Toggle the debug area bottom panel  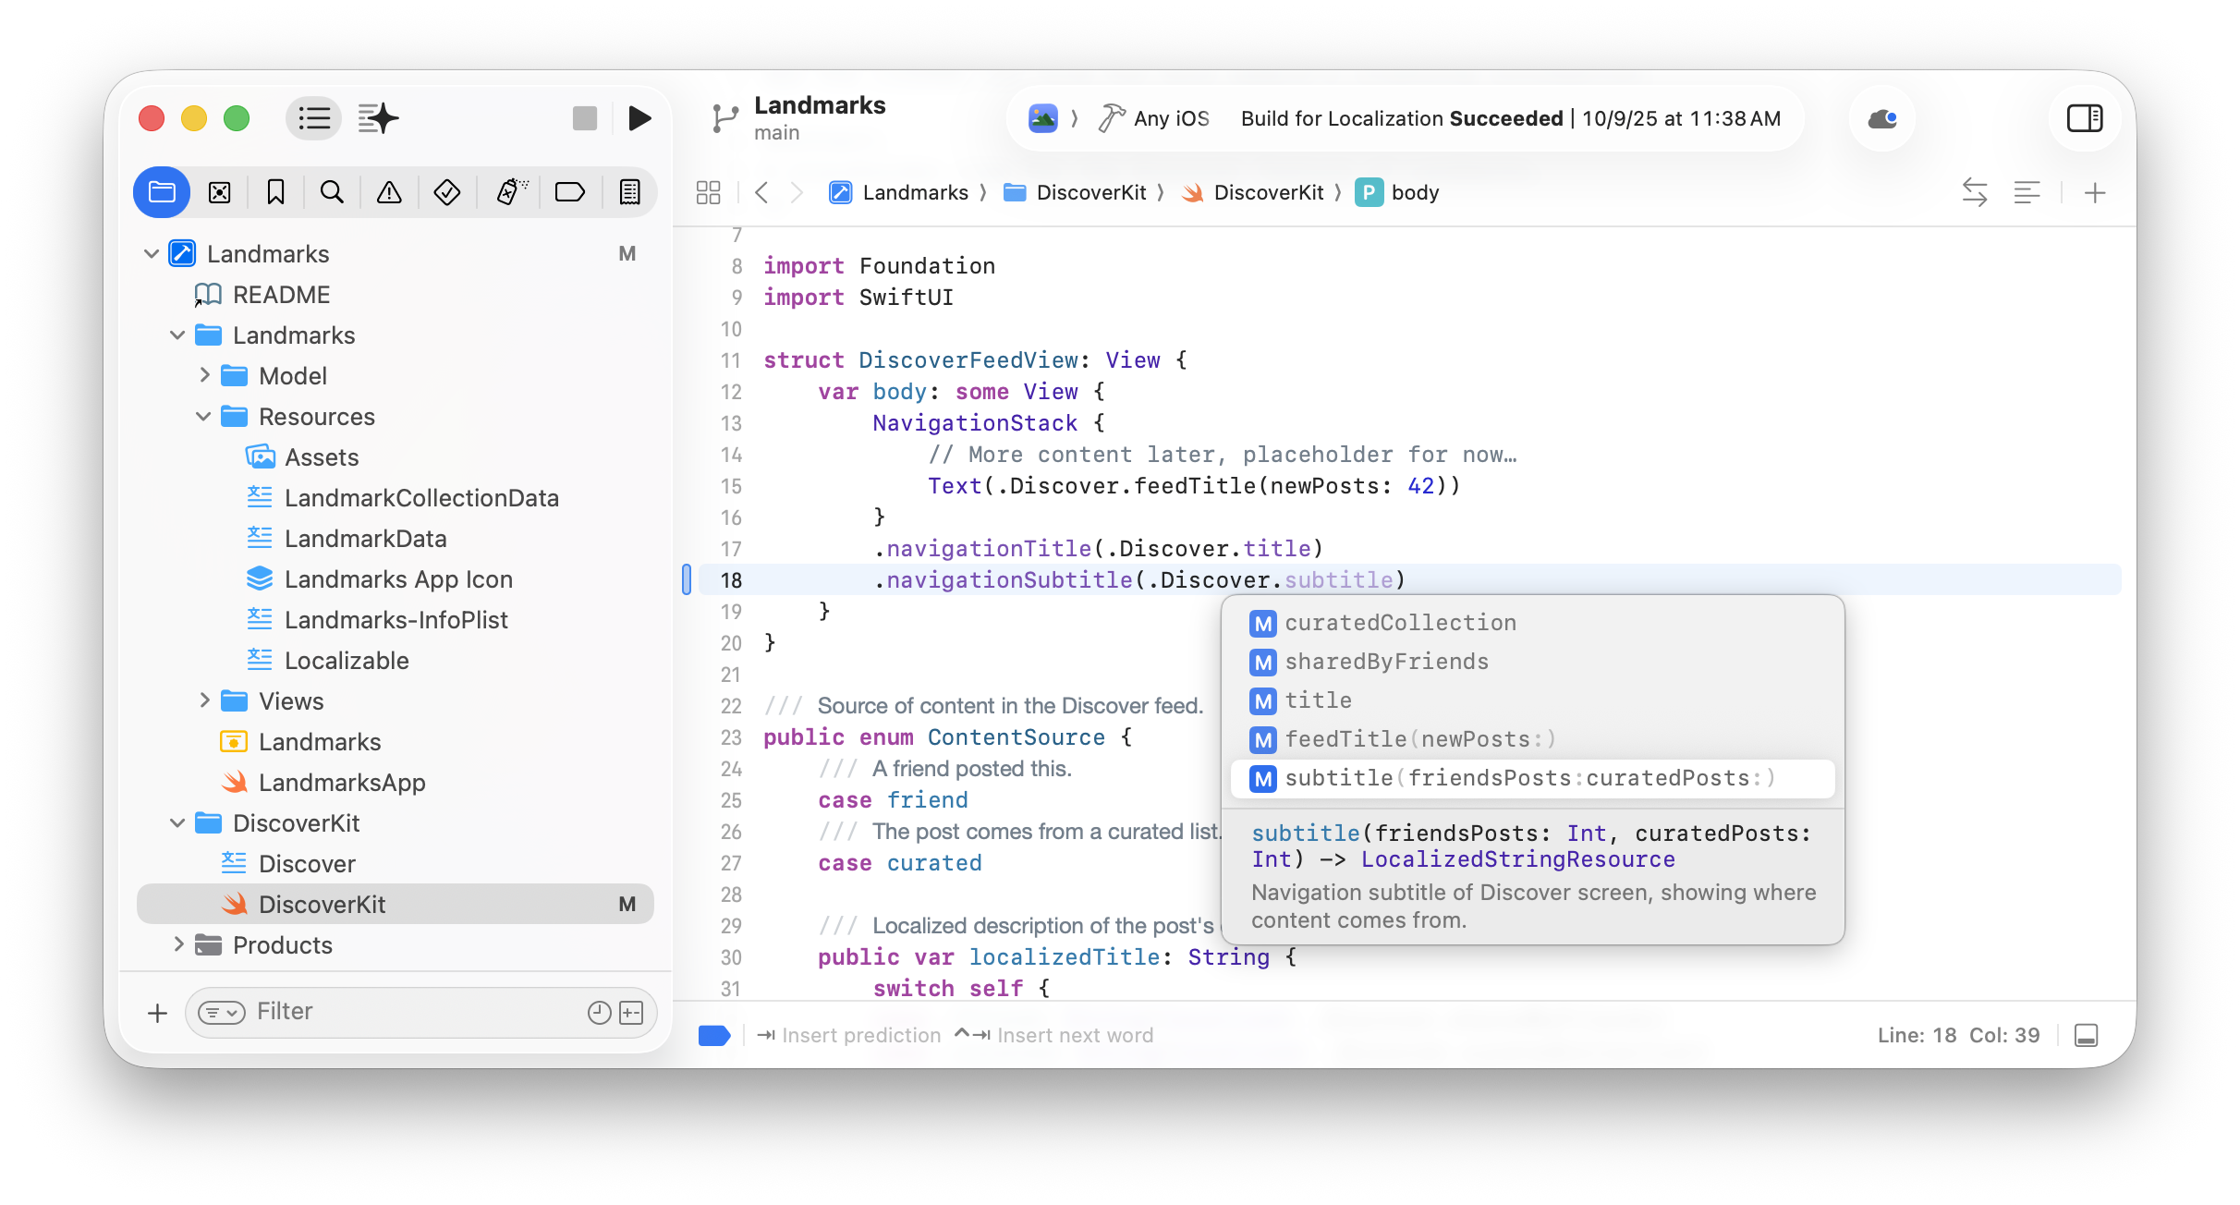tap(2087, 1035)
